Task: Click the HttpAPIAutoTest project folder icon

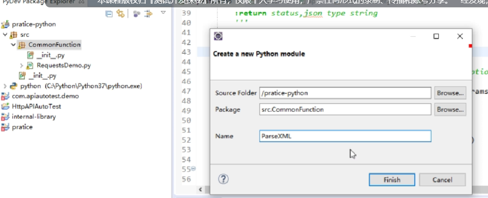Action: pos(5,106)
